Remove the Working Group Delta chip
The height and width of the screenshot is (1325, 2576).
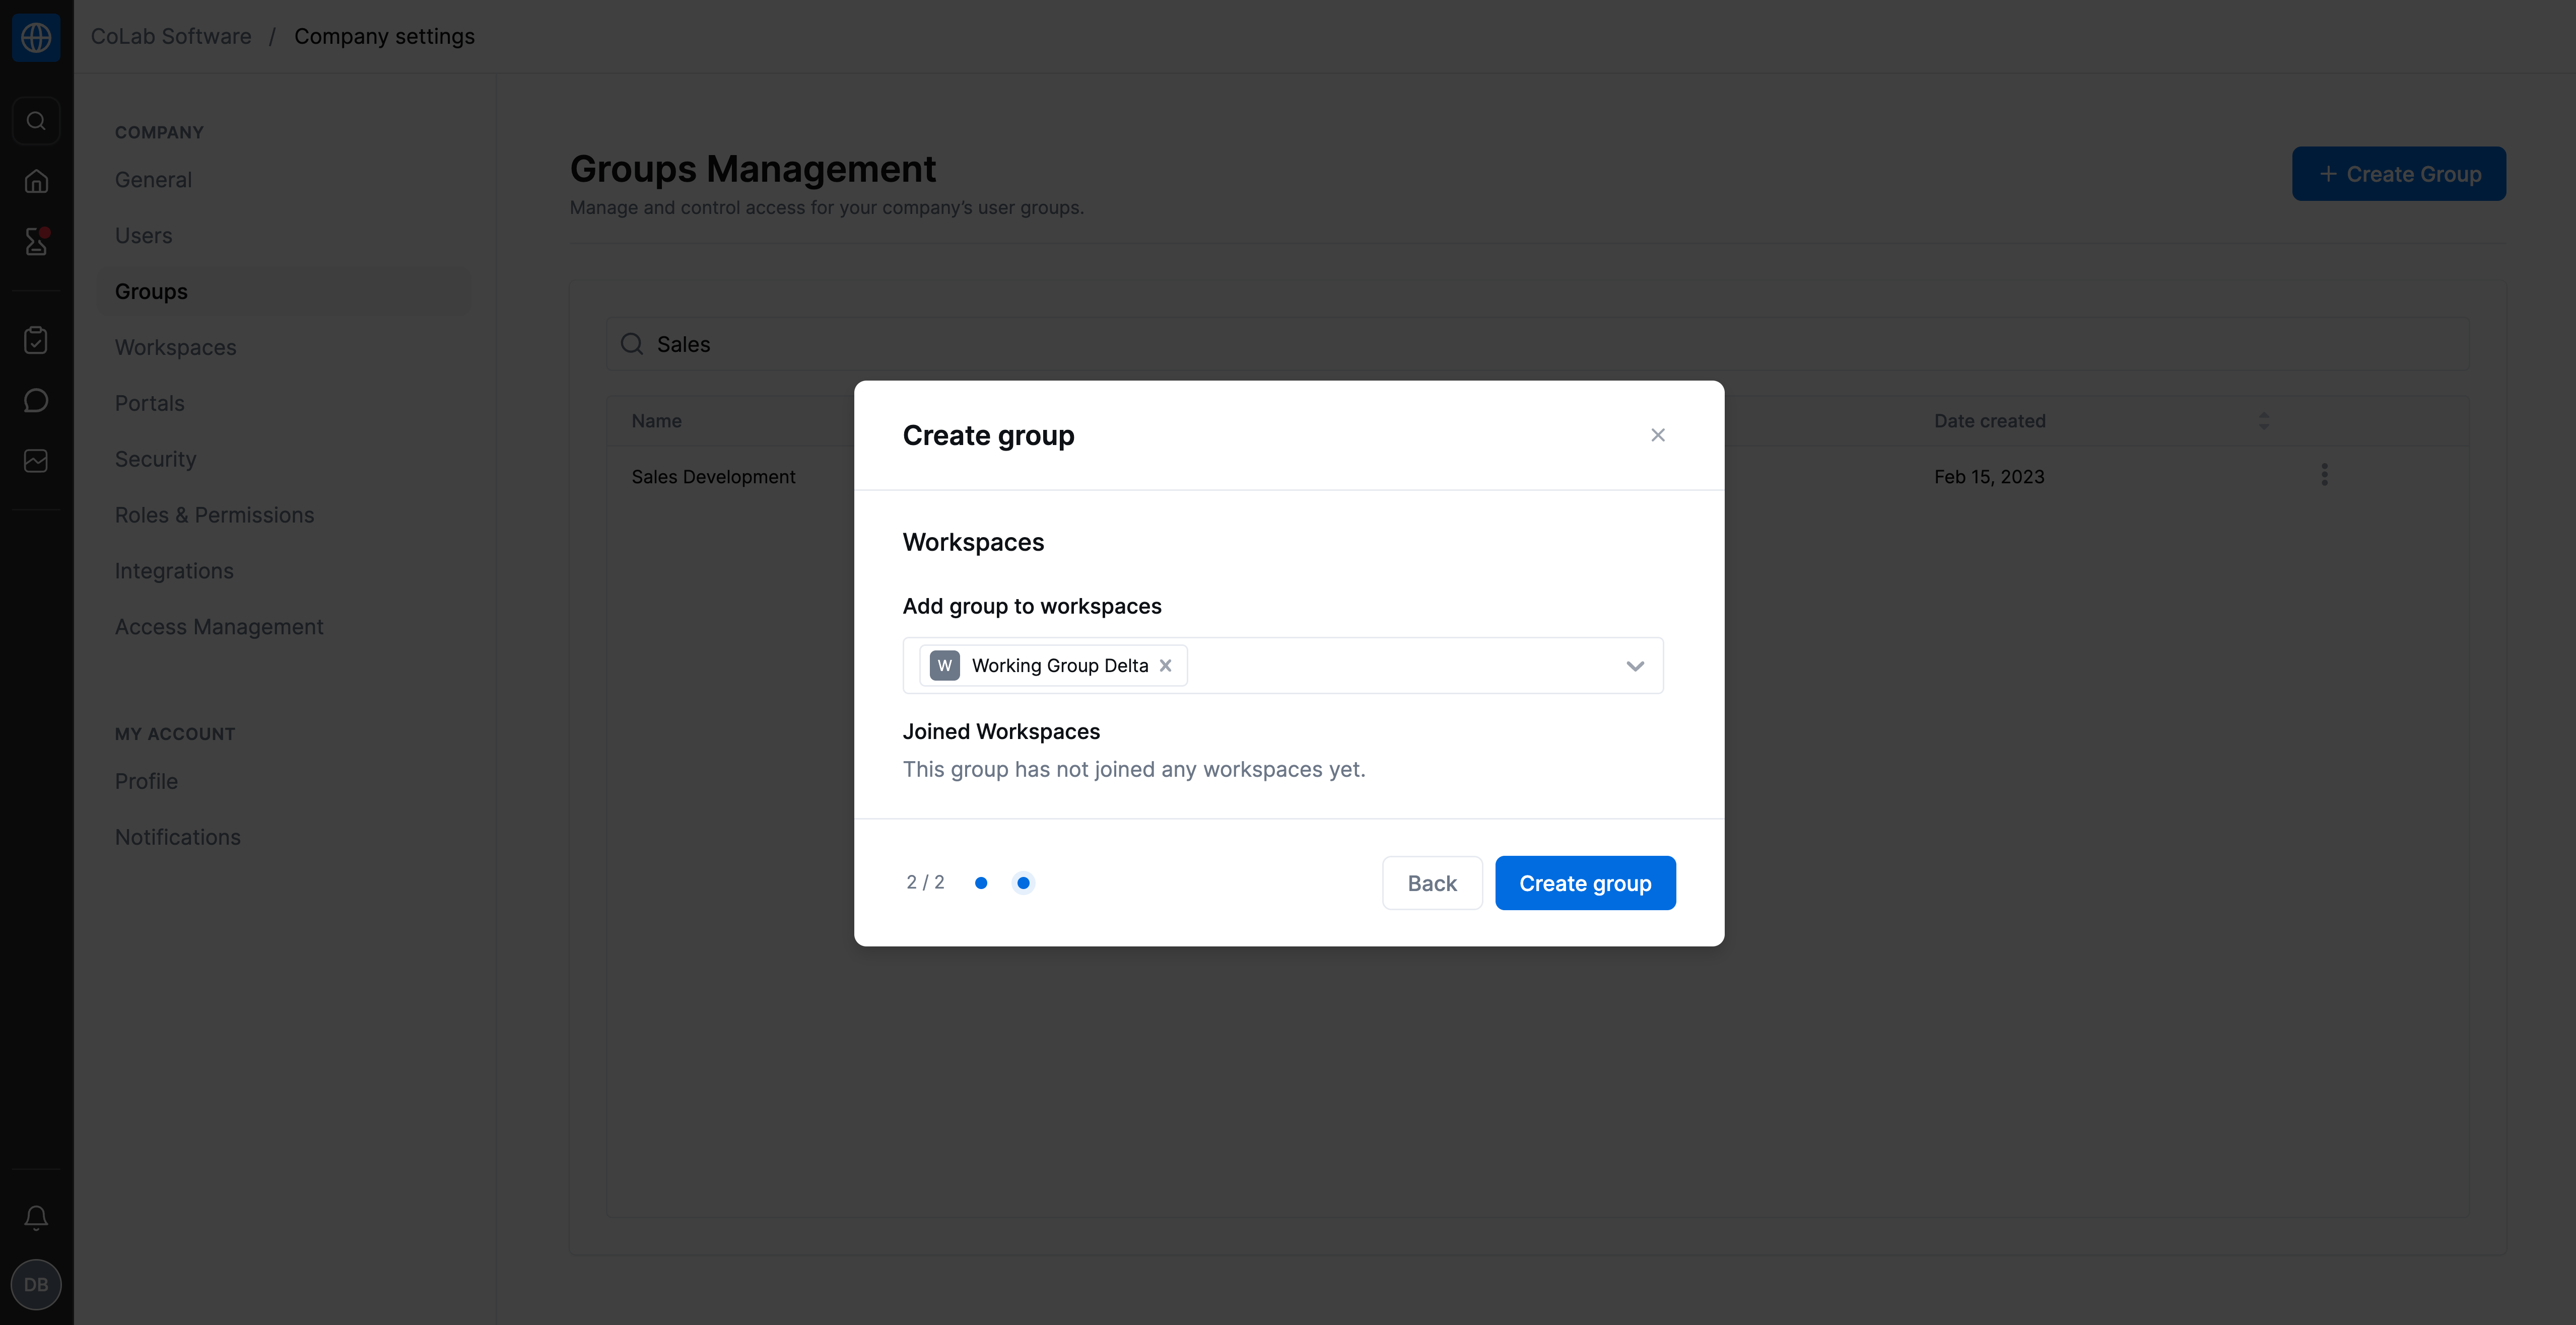point(1165,666)
